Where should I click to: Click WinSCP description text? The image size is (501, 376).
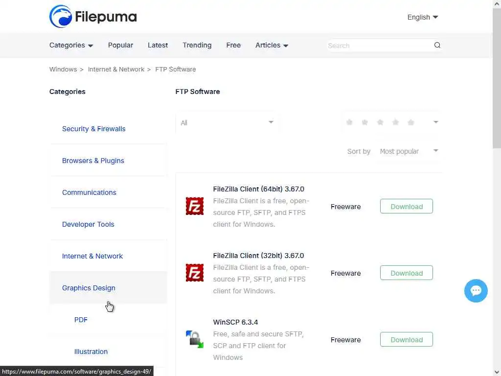click(x=258, y=346)
